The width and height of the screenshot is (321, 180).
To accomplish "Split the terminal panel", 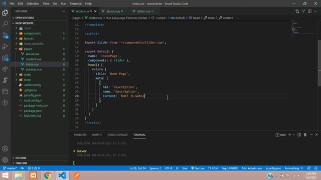I will [x=299, y=134].
